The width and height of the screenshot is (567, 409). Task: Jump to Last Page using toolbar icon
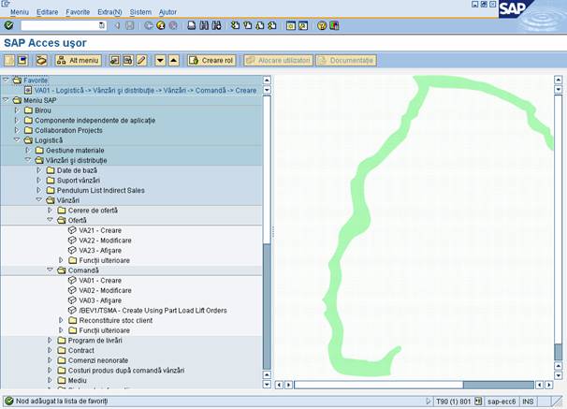272,25
